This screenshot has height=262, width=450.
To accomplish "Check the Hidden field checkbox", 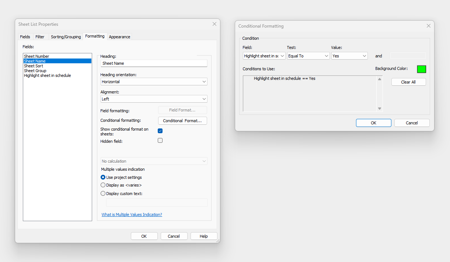I will (160, 140).
